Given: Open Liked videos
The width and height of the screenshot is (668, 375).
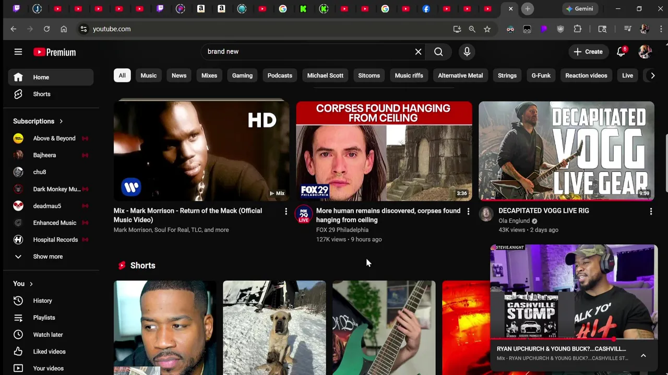Looking at the screenshot, I should pos(51,352).
